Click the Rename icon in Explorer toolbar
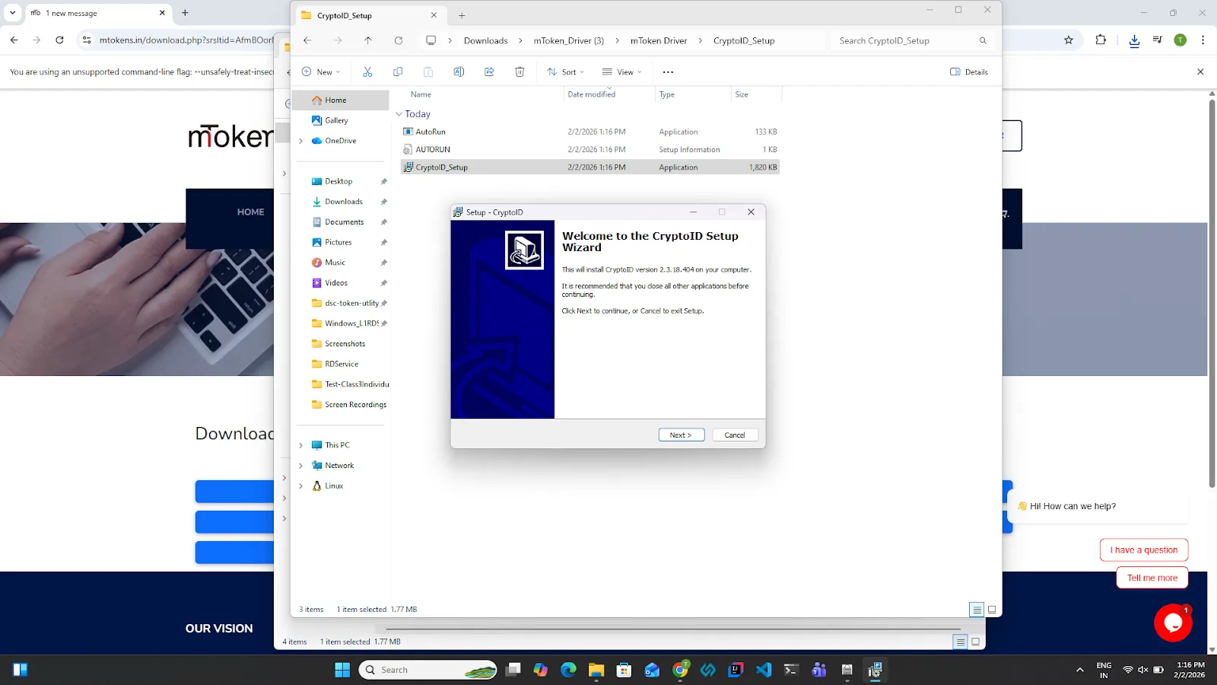1217x685 pixels. point(459,72)
